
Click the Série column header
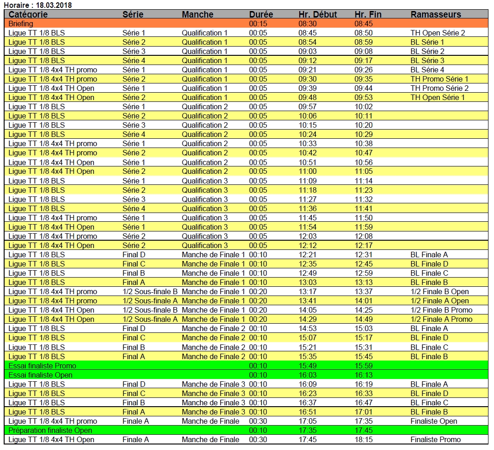[x=133, y=14]
